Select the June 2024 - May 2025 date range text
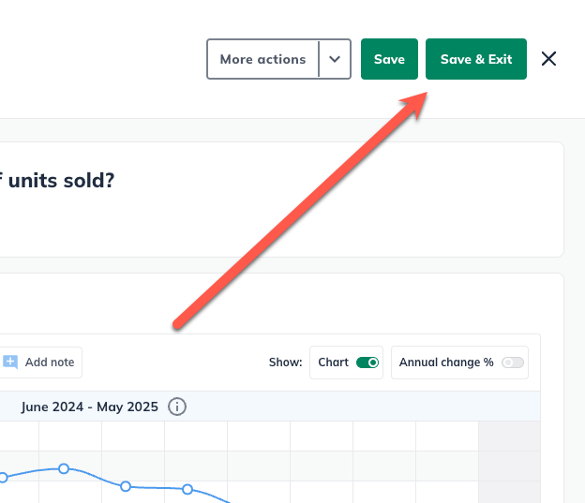The height and width of the screenshot is (503, 585). pyautogui.click(x=90, y=407)
